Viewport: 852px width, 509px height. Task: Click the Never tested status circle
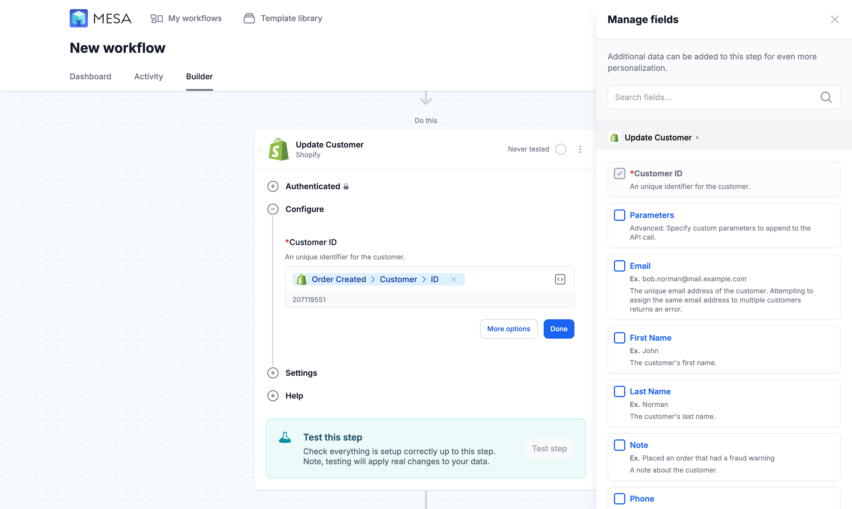(561, 149)
